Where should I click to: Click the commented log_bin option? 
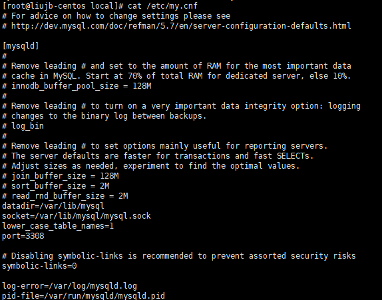[x=23, y=126]
